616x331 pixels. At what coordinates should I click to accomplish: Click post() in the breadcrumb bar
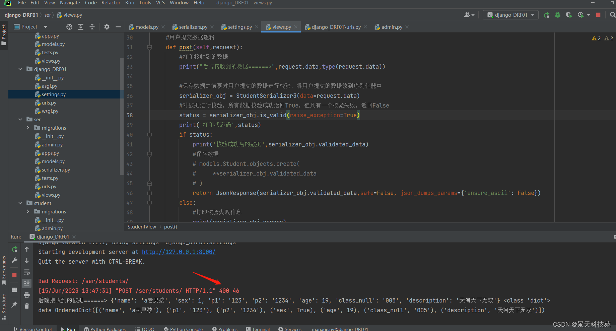(170, 227)
